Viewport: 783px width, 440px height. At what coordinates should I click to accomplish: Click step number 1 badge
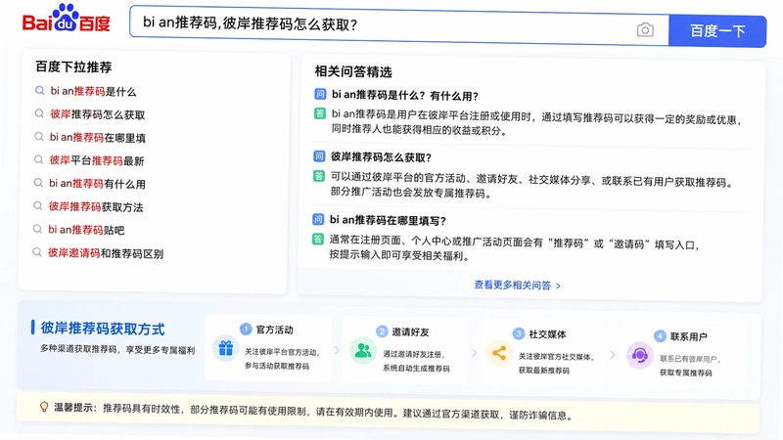(x=246, y=329)
